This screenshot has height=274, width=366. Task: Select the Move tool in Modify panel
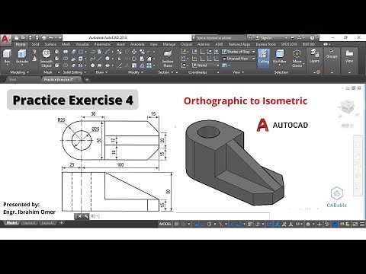[x=134, y=52]
